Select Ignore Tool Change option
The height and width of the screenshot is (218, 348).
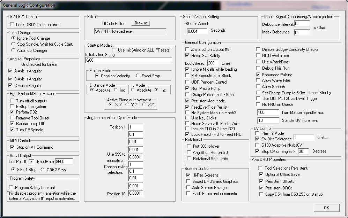tap(13, 38)
